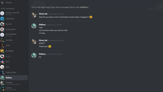This screenshot has width=163, height=92.
Task: Open the Friends page icon
Action: coord(2,3)
